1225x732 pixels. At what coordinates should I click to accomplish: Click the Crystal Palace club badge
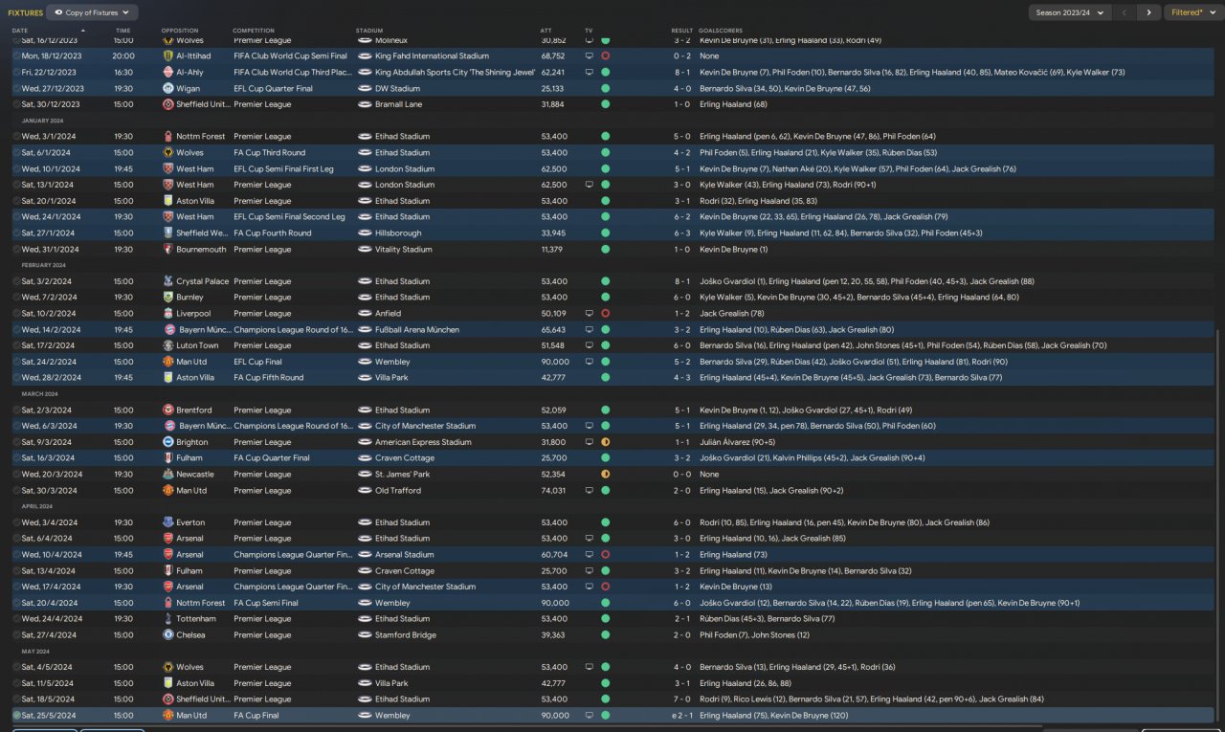pos(168,281)
